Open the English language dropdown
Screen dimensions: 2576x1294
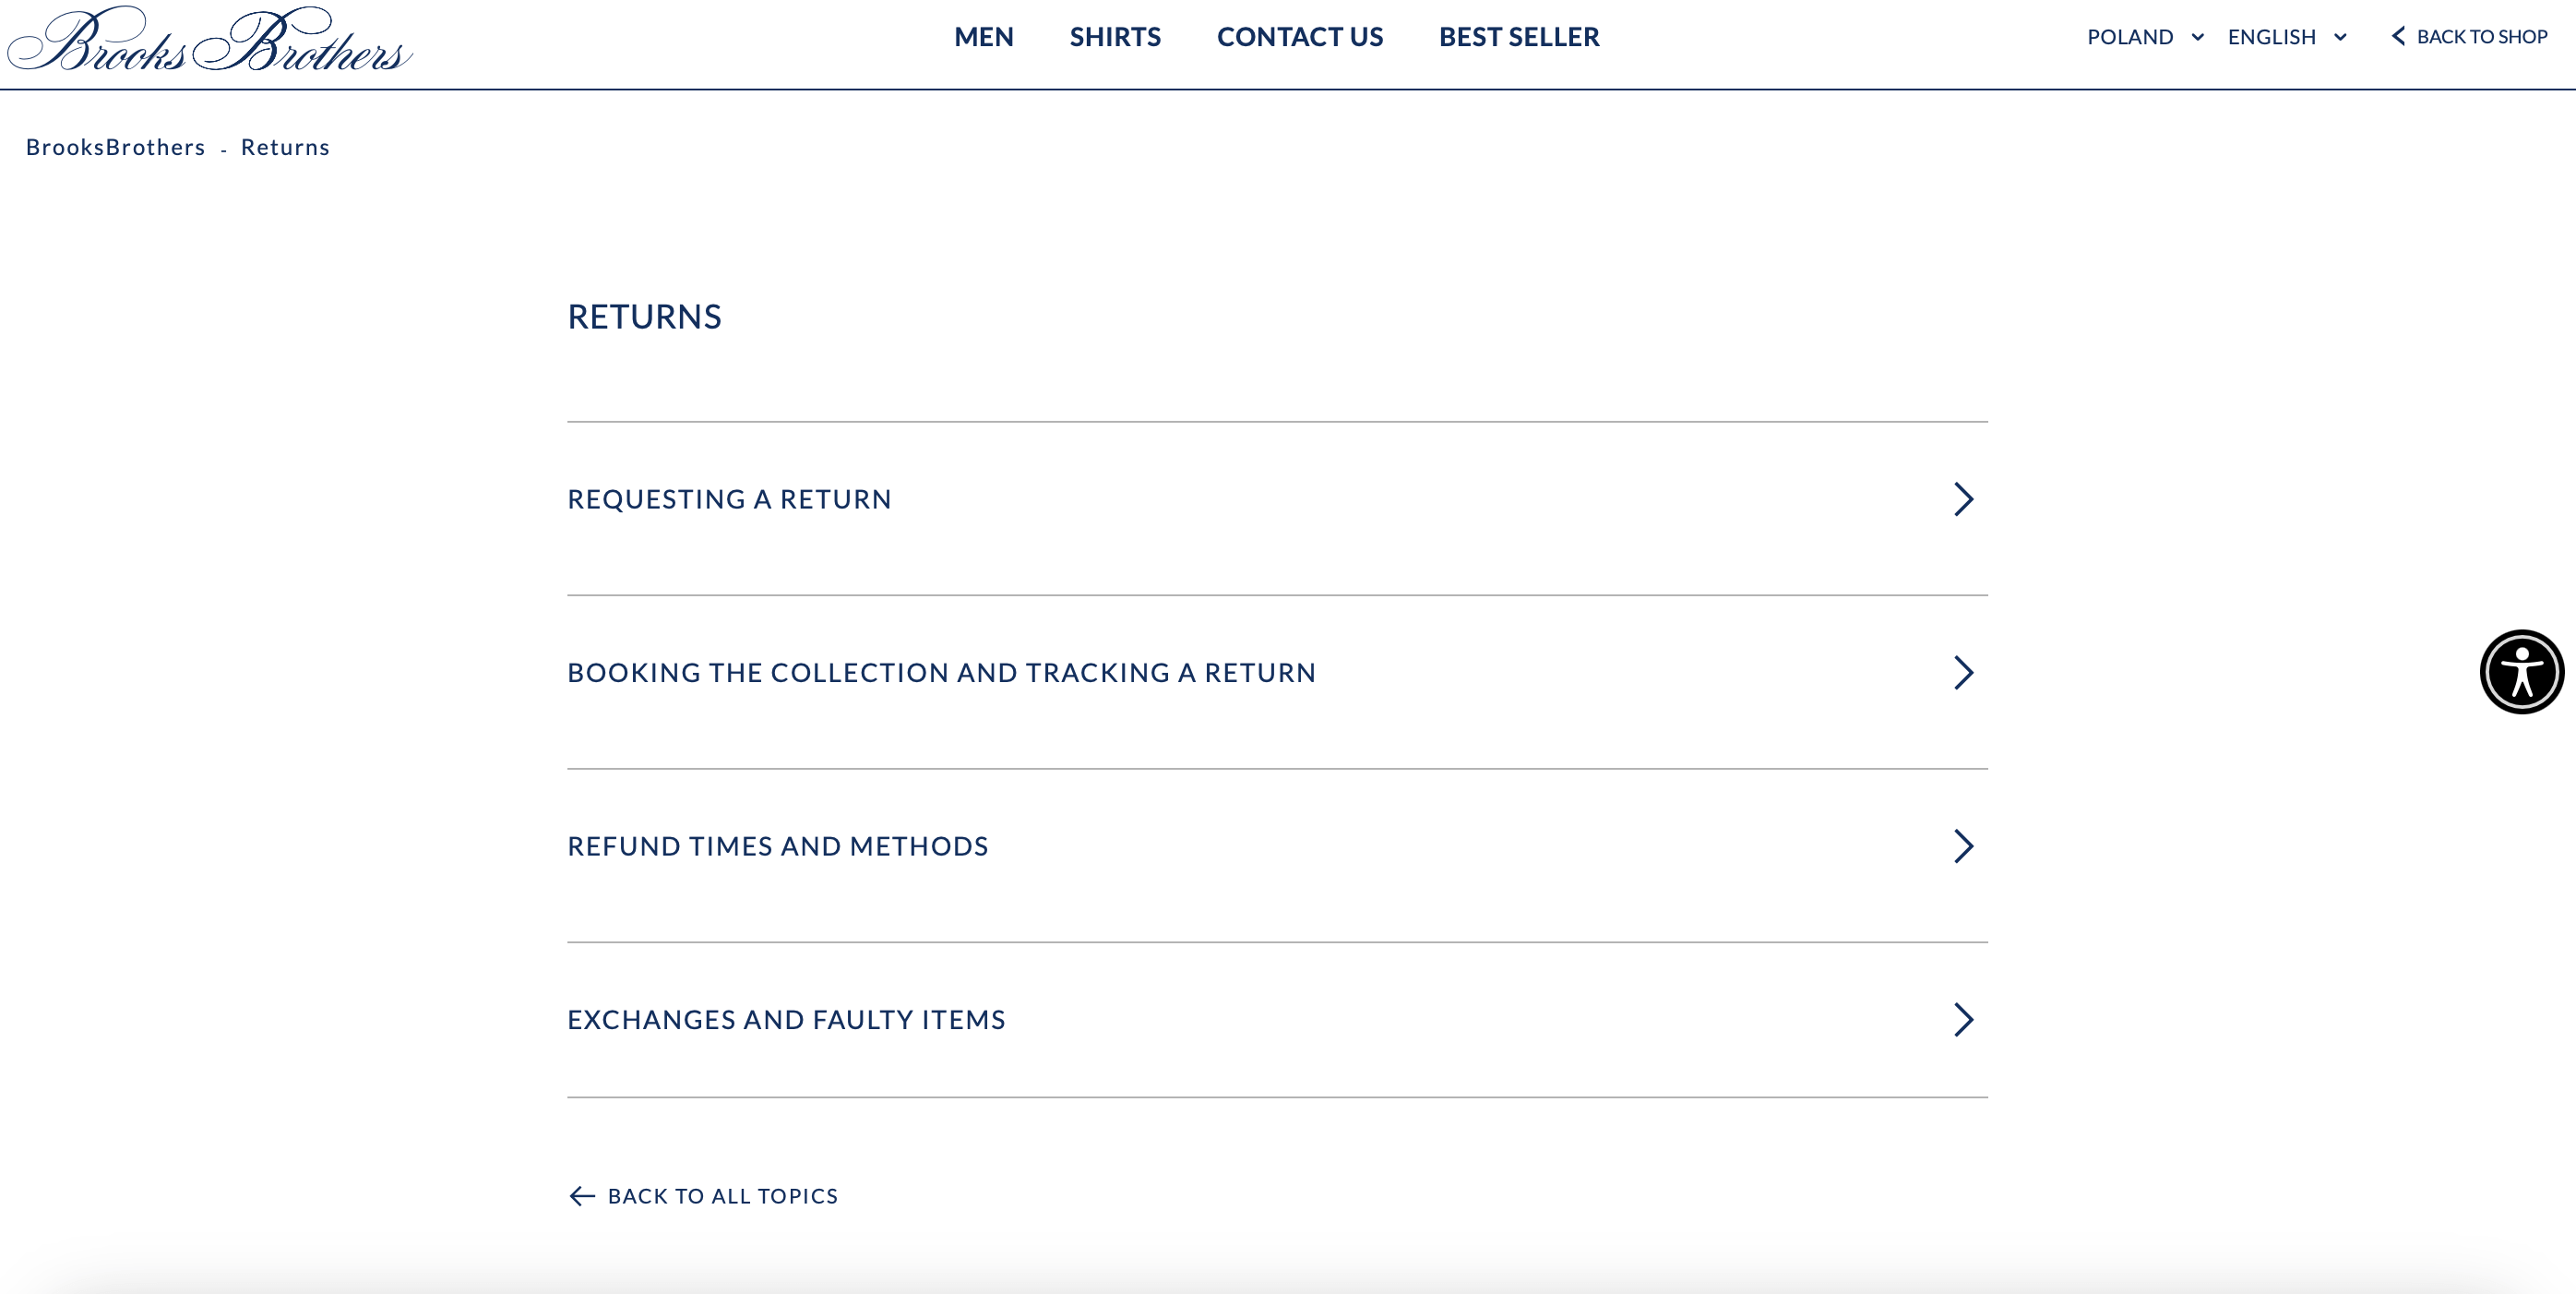tap(2286, 37)
